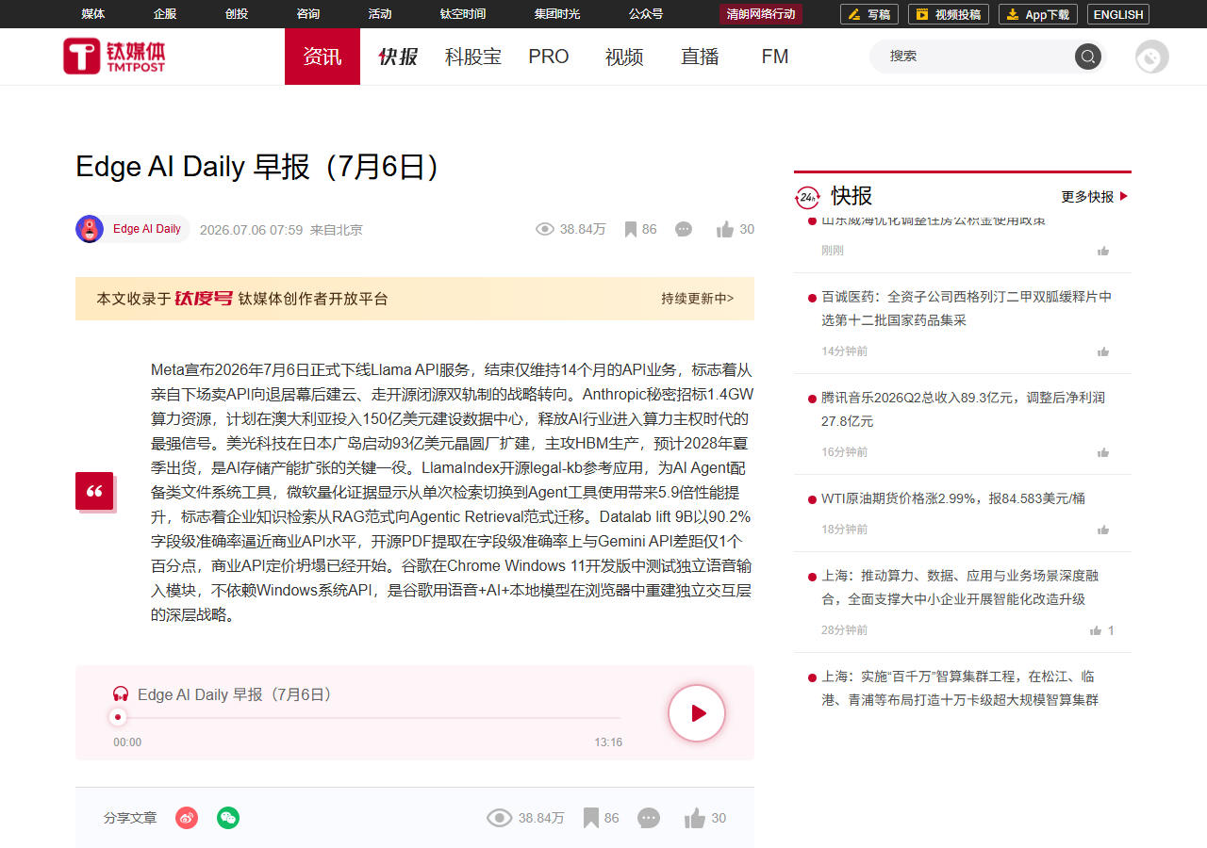Select the 科股宝 tab
The width and height of the screenshot is (1207, 848).
pyautogui.click(x=473, y=57)
